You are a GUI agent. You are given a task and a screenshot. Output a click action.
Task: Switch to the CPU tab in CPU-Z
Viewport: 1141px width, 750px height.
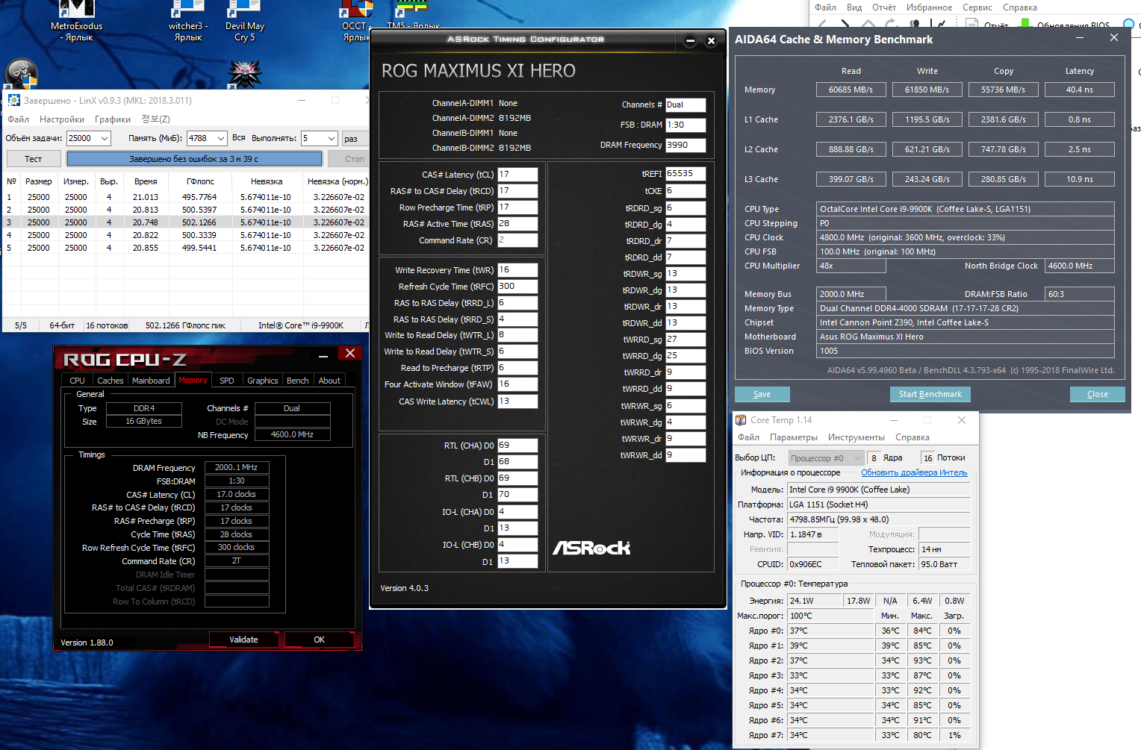(77, 381)
